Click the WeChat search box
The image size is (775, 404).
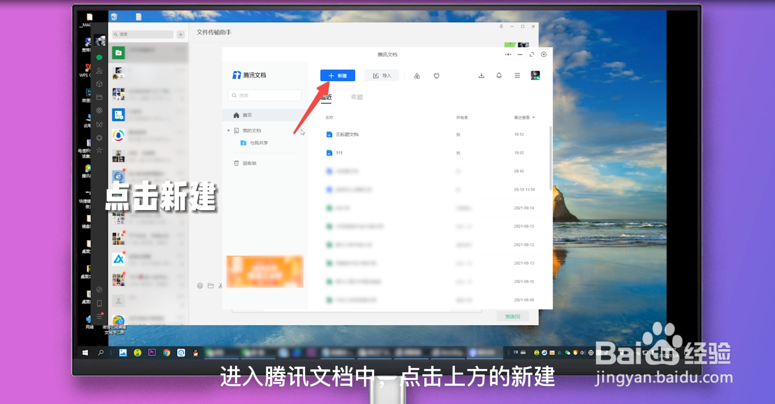point(143,35)
